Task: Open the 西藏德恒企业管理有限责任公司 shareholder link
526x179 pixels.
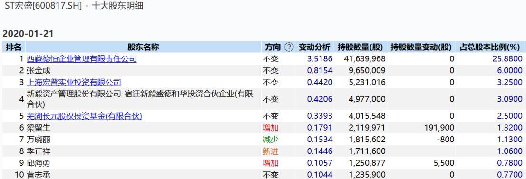Action: click(82, 59)
